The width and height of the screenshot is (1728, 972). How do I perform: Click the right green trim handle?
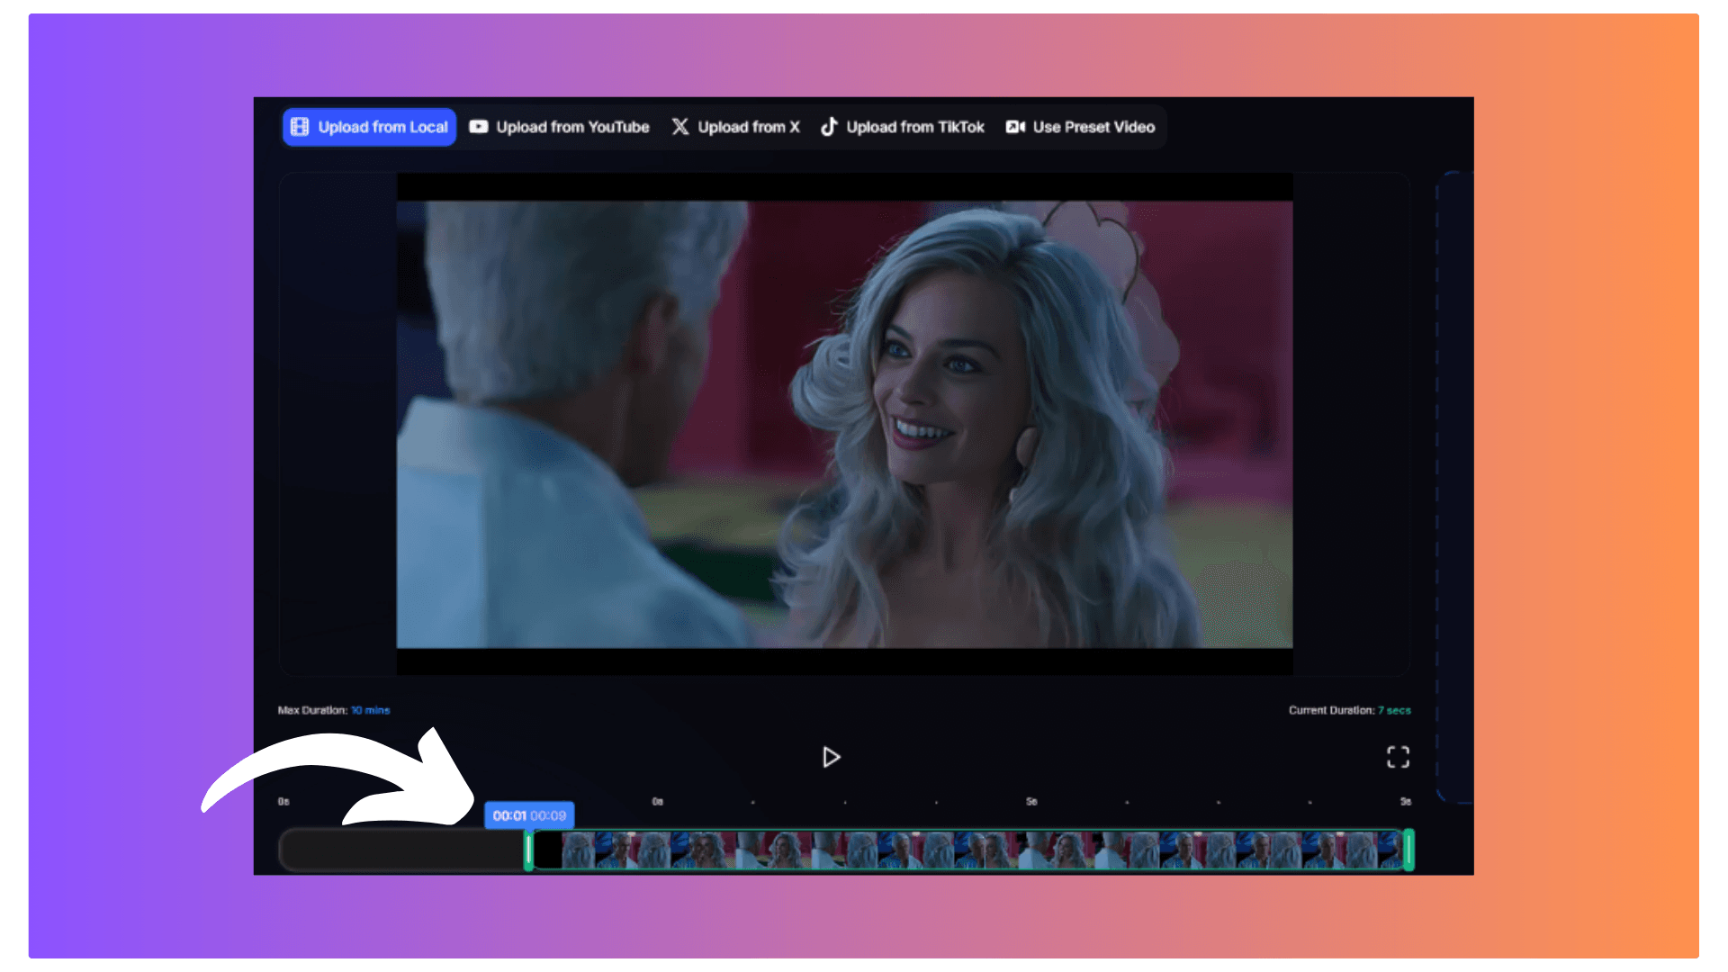coord(1408,850)
